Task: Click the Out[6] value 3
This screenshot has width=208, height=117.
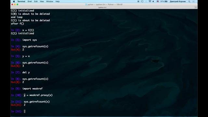Action: coord(23,66)
